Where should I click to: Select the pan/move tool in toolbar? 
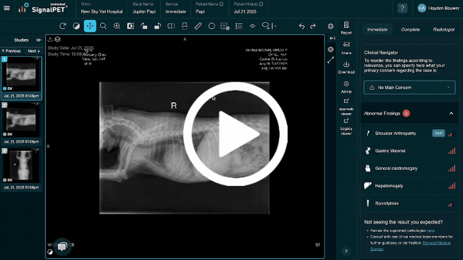point(90,26)
